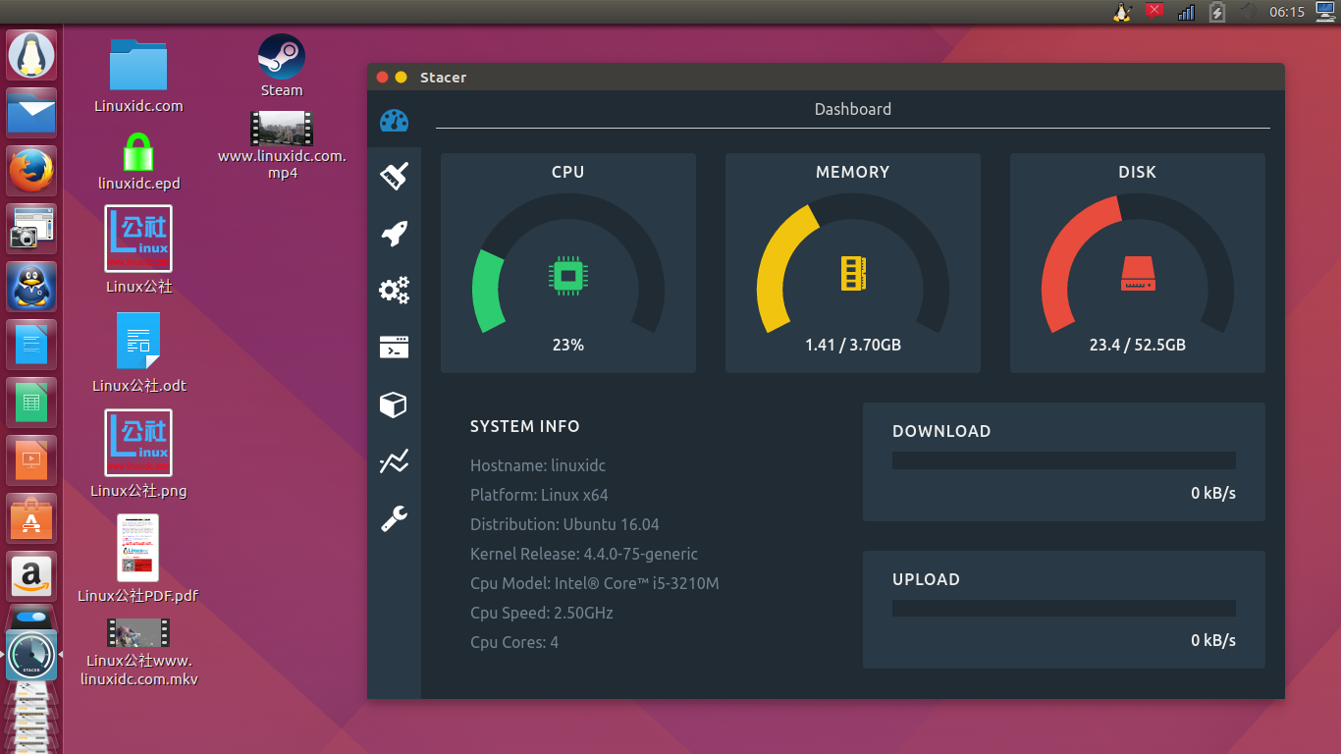Screen dimensions: 1341x754
Task: Launch Firefox from the dock
Action: click(x=31, y=170)
